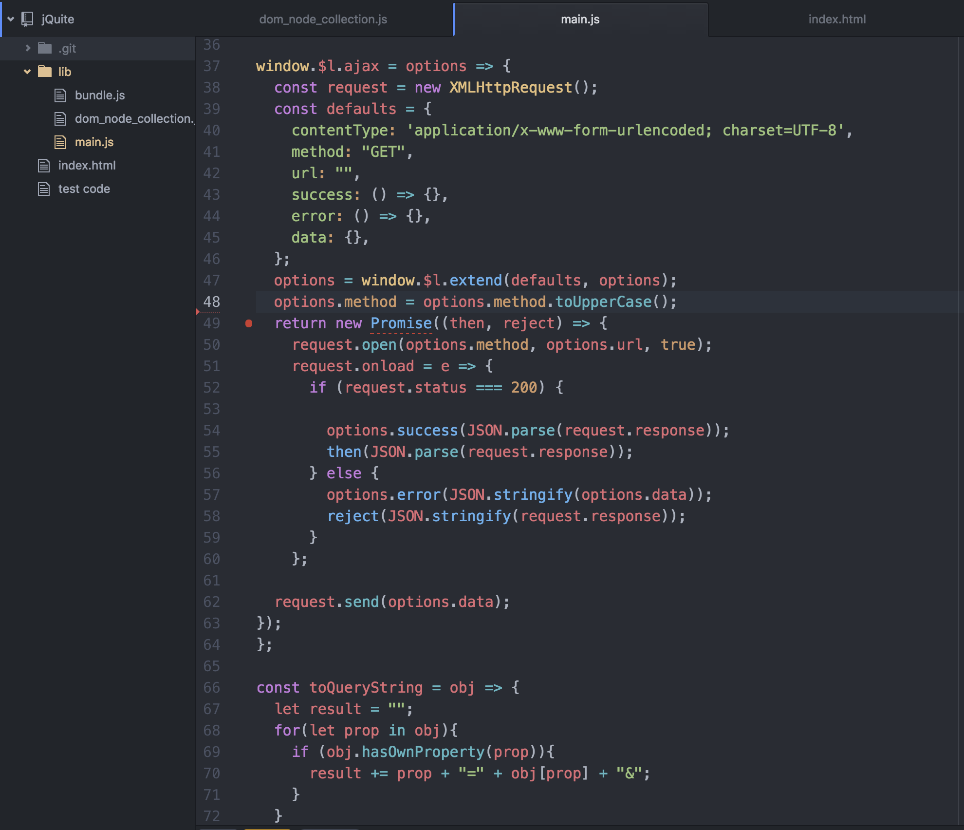Select the lib folder label
964x830 pixels.
point(65,72)
